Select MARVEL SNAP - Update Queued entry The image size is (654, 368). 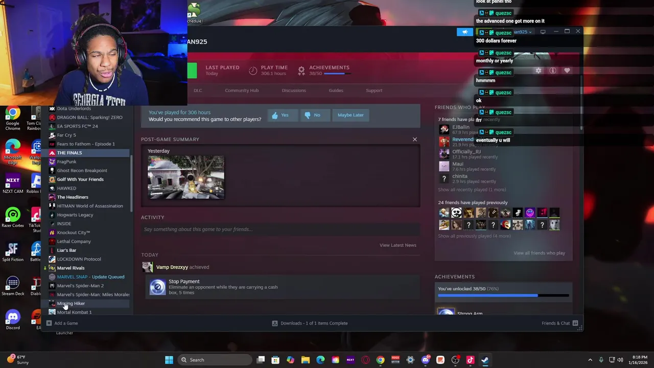tap(90, 277)
